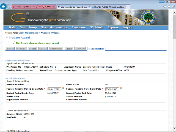Click the Action Amount $100,000.00 value
The width and height of the screenshot is (176, 132).
click(111, 97)
